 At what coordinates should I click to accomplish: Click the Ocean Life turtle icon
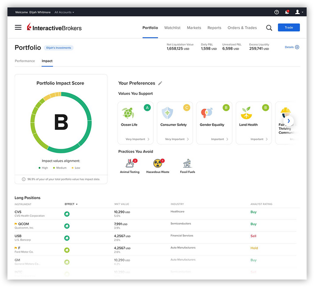[128, 113]
